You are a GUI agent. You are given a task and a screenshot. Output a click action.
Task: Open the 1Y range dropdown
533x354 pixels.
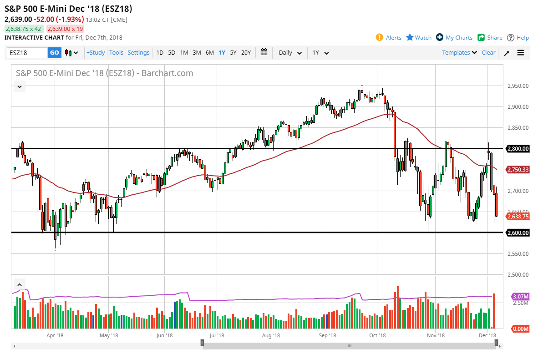(320, 52)
